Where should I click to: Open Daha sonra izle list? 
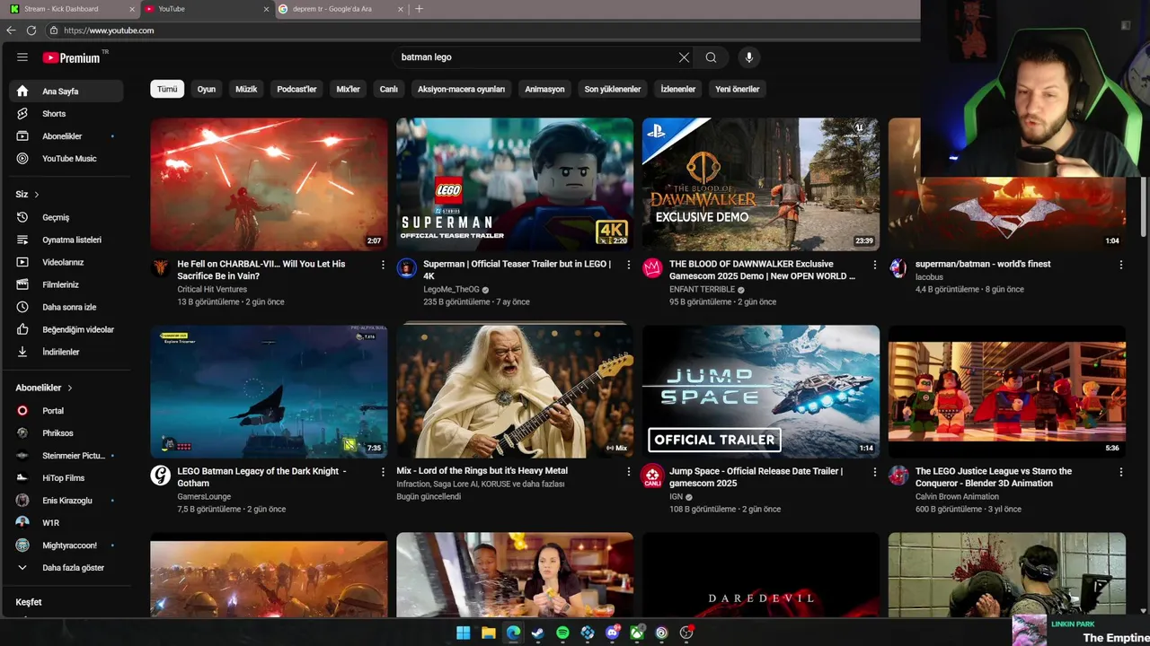click(x=66, y=307)
